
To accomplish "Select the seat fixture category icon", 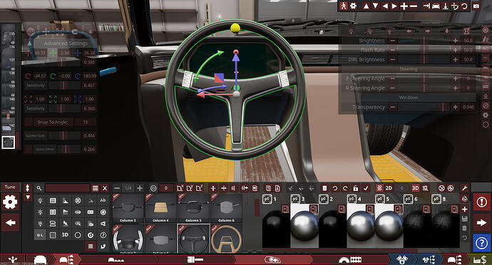I will click(x=66, y=223).
